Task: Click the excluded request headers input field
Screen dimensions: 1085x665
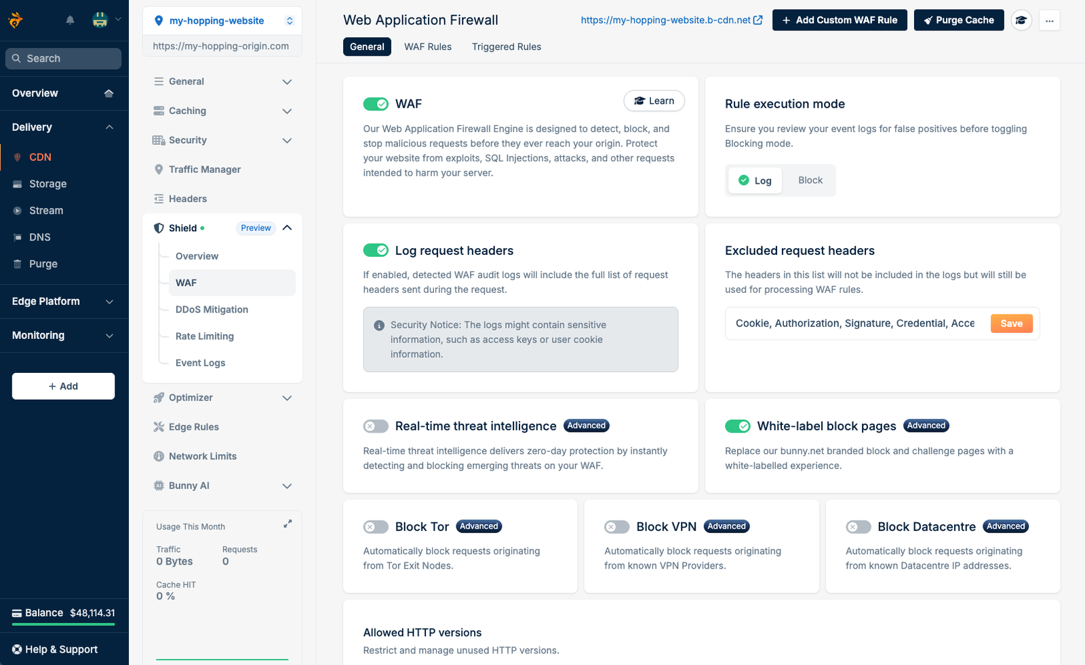Action: (854, 323)
